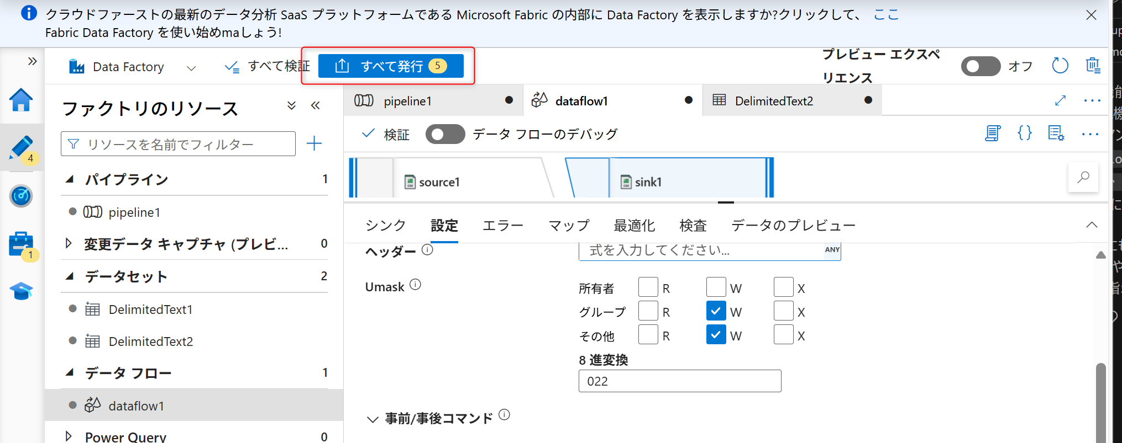Image resolution: width=1122 pixels, height=443 pixels.
Task: Open the data flow script icon
Action: click(x=993, y=134)
